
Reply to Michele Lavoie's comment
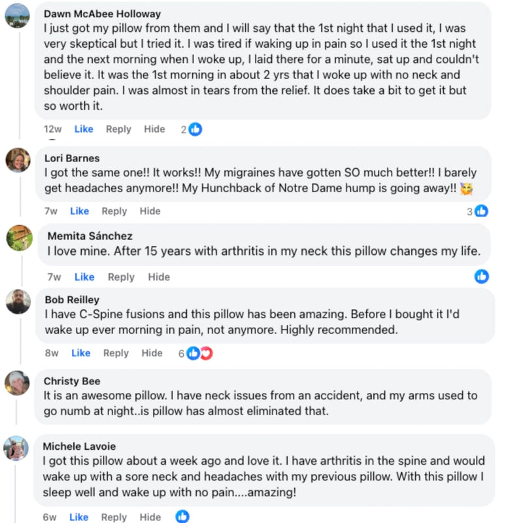pos(114,517)
